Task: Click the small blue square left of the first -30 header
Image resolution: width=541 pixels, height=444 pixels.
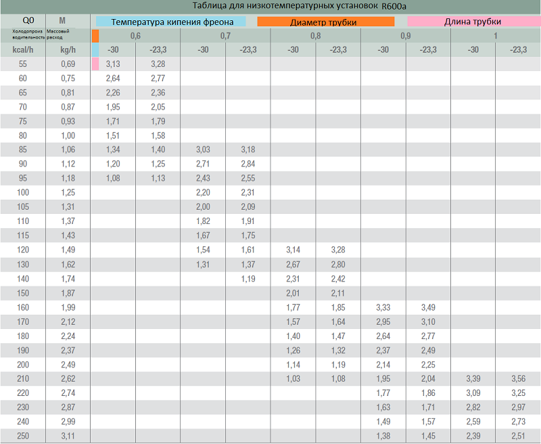Action: (95, 49)
